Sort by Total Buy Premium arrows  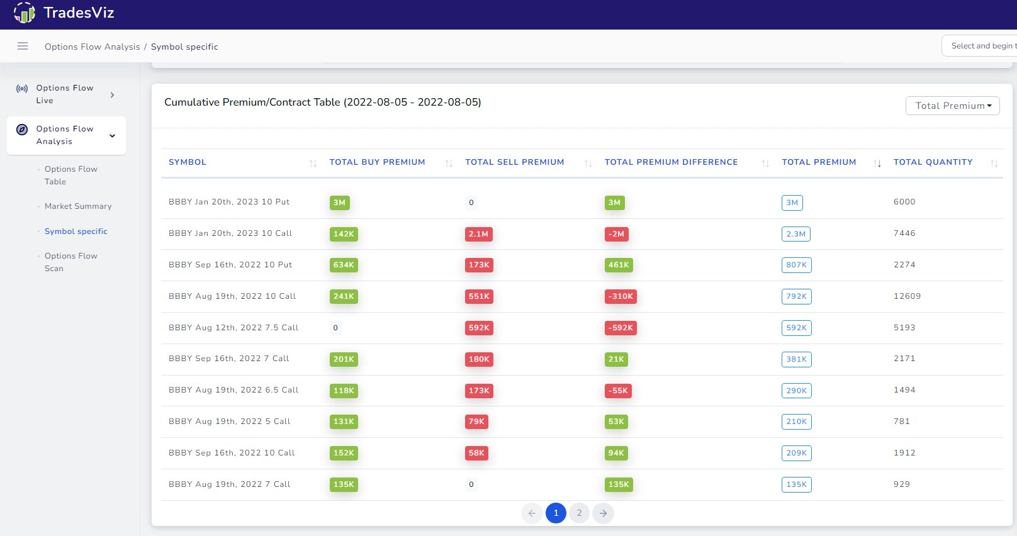point(449,164)
